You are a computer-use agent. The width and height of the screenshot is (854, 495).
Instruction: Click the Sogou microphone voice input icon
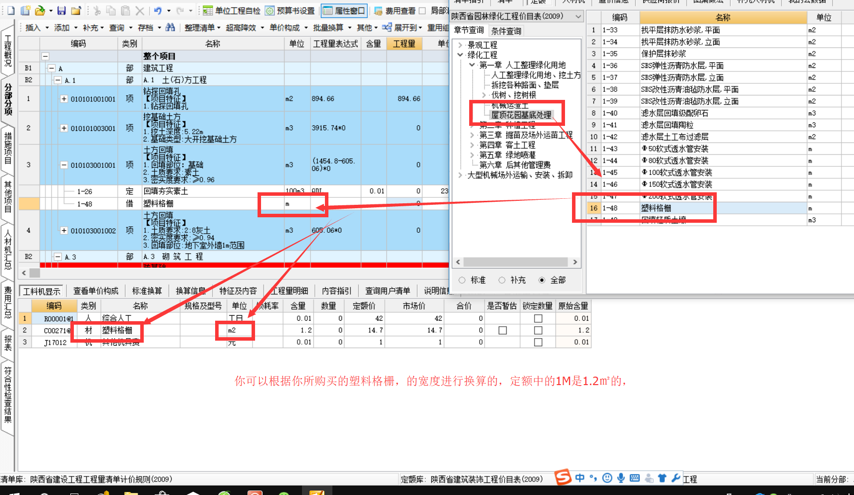(x=621, y=478)
